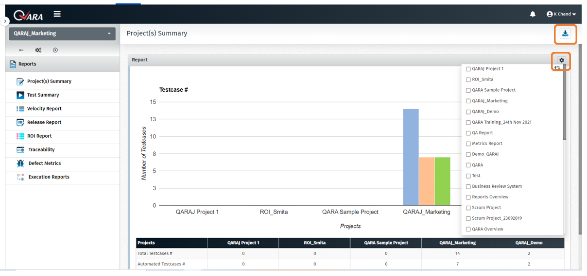The width and height of the screenshot is (587, 276).
Task: Check the QARAJ_Marketing checkbox
Action: click(468, 101)
